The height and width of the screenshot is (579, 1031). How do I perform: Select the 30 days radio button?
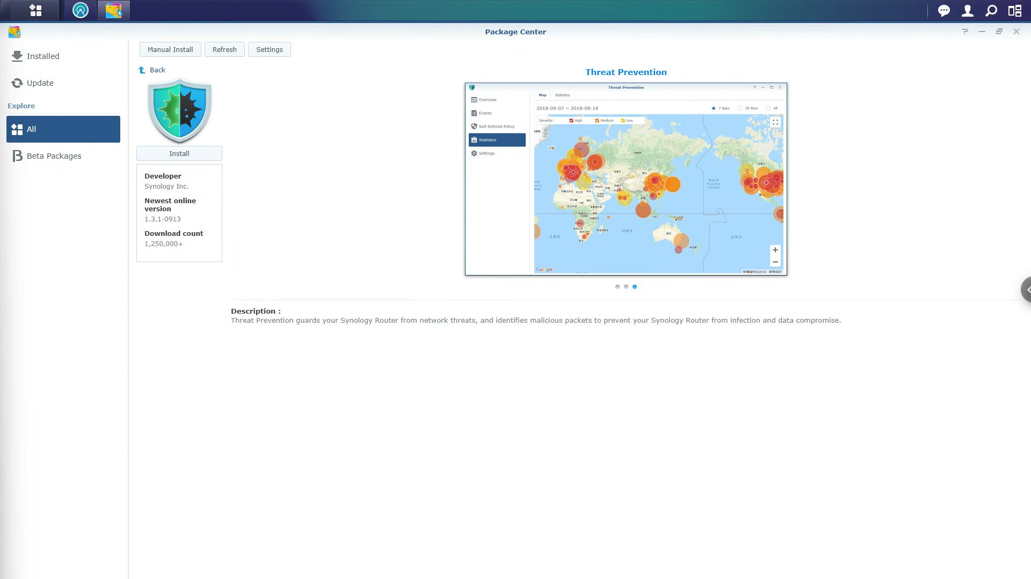pyautogui.click(x=739, y=108)
